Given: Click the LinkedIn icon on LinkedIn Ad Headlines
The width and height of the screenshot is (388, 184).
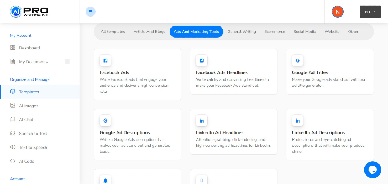Looking at the screenshot, I should point(201,121).
